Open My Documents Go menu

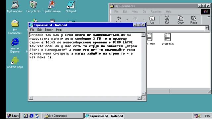tap(144, 12)
